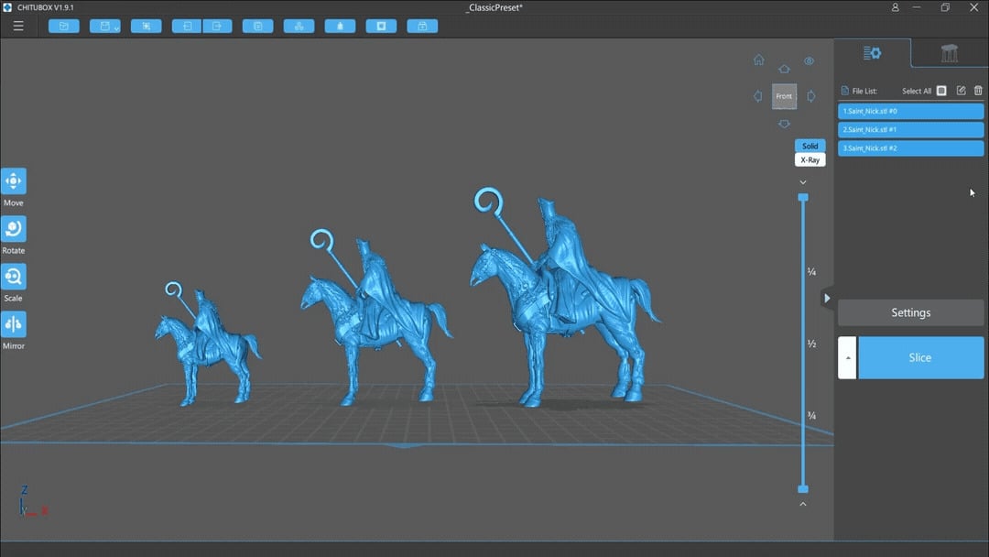Open the hamburger menu
Screen dimensions: 989x557
coord(17,26)
